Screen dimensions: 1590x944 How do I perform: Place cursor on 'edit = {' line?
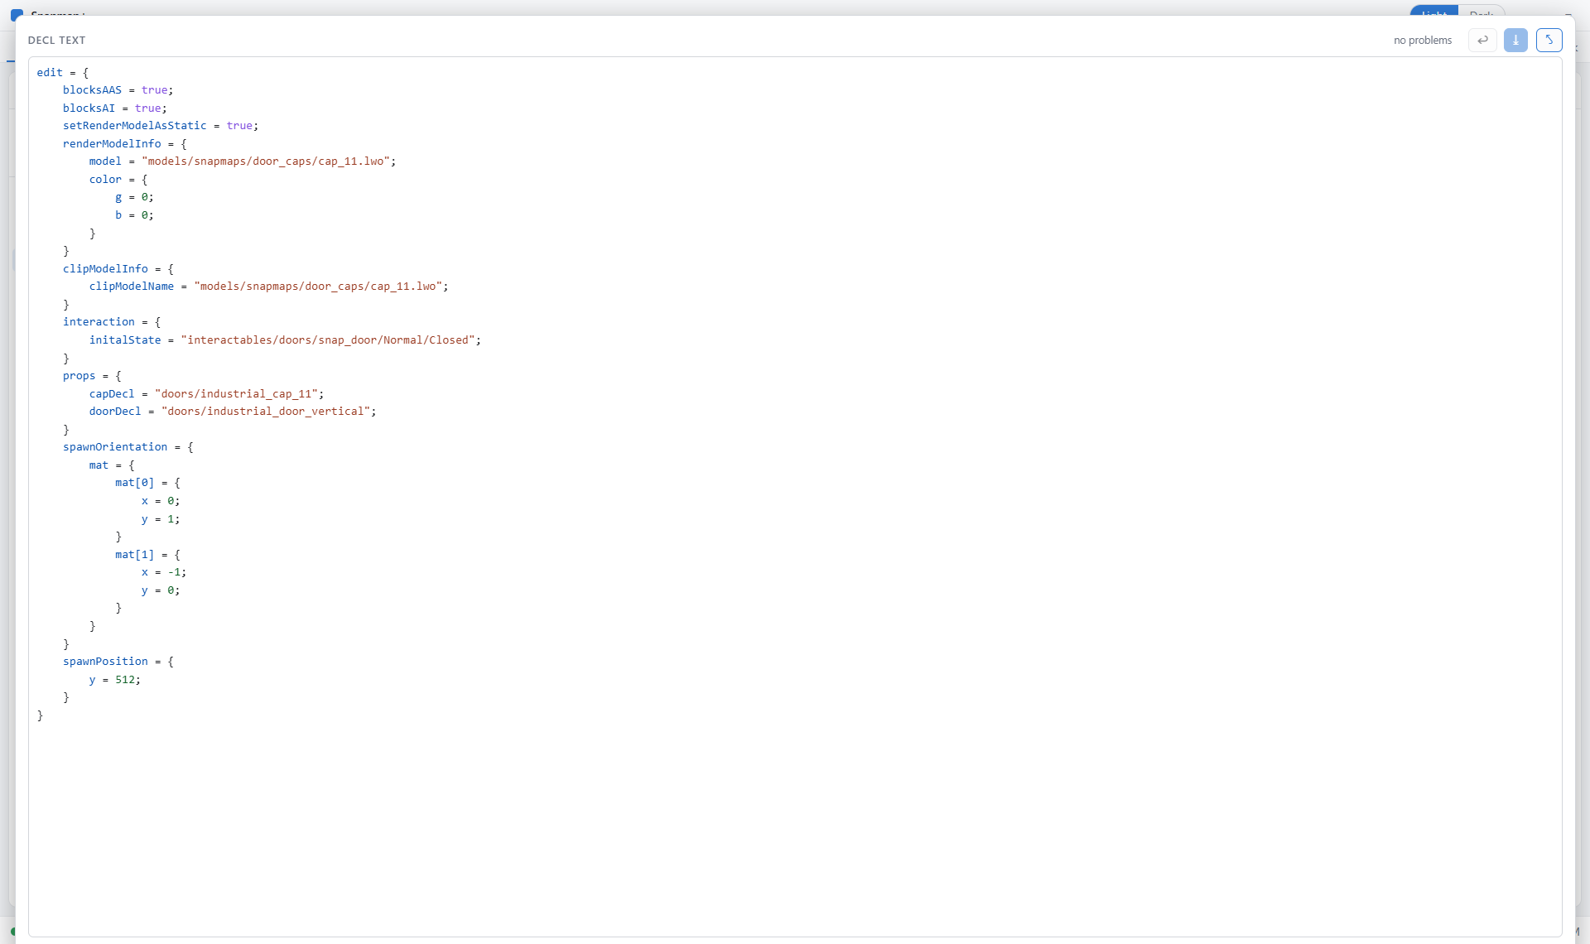pyautogui.click(x=62, y=73)
